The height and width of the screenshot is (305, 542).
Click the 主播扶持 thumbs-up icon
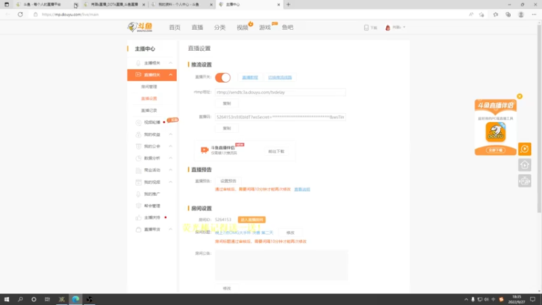click(x=138, y=218)
